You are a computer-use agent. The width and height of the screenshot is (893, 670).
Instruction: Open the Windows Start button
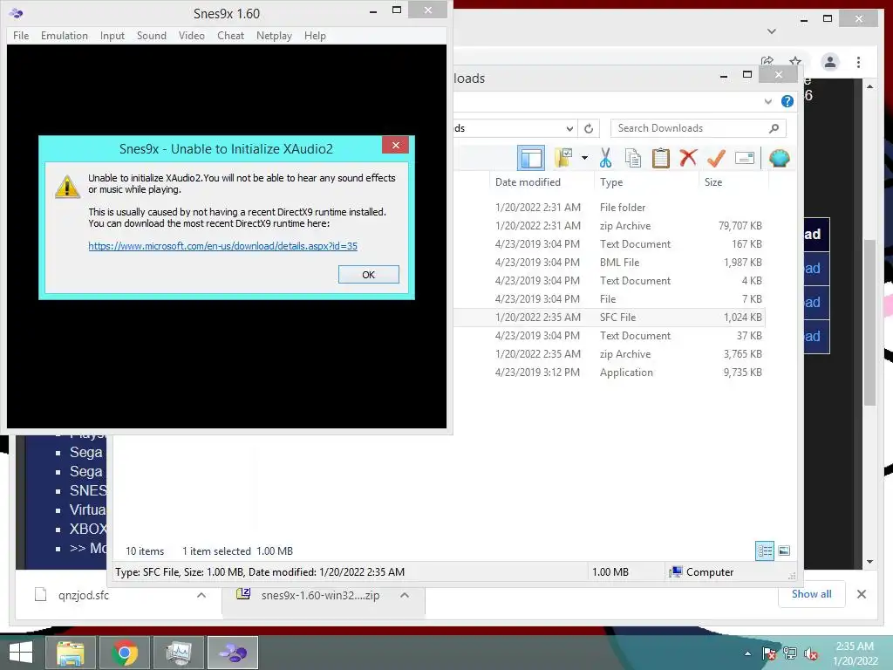21,653
